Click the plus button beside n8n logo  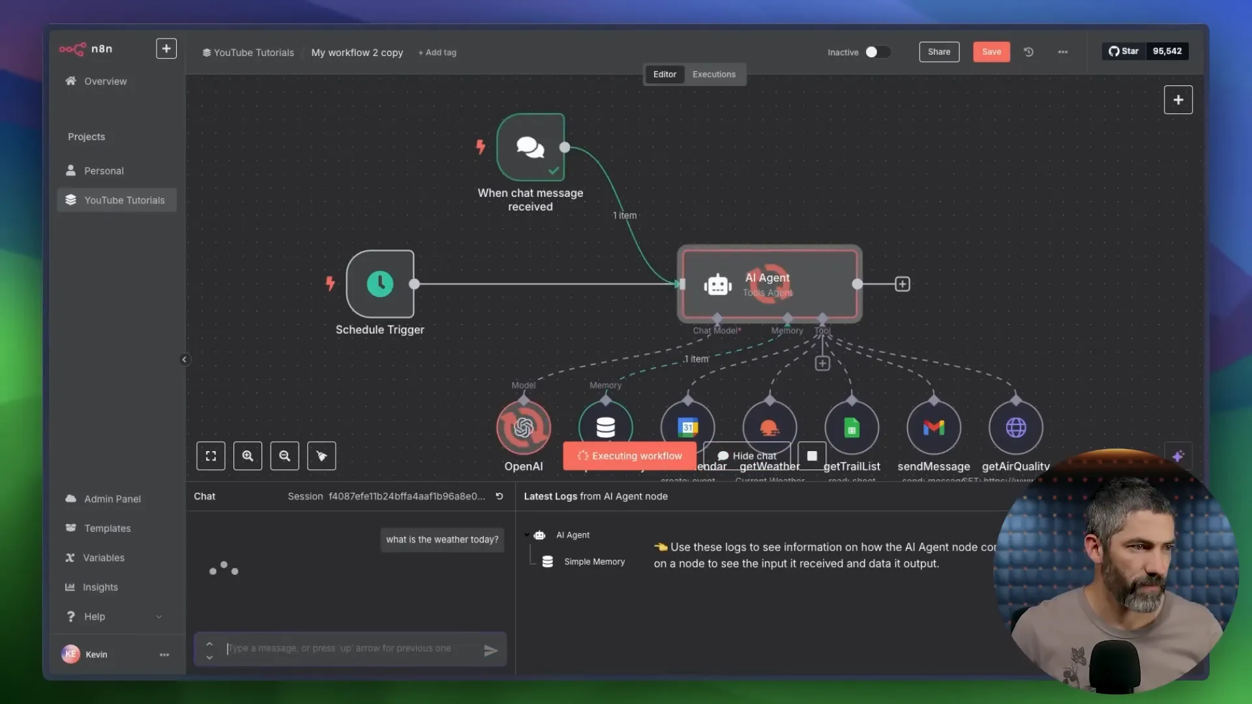[166, 49]
